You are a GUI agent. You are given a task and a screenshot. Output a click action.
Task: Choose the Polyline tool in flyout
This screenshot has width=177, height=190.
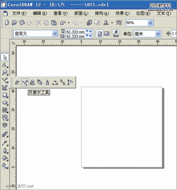(x=47, y=82)
